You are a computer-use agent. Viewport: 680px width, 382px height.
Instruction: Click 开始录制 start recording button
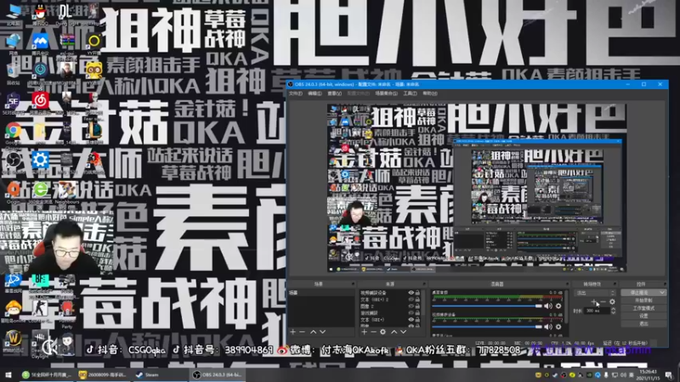point(643,301)
